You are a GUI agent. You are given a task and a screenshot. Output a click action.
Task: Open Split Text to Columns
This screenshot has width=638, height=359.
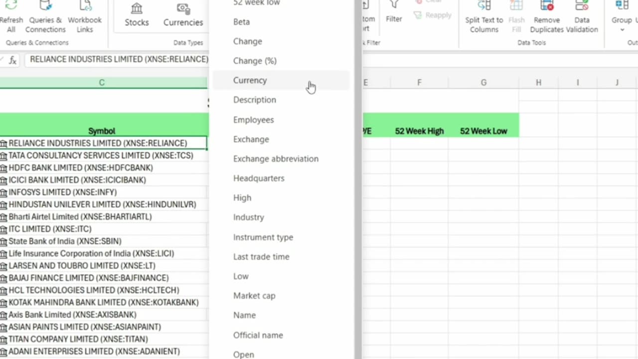point(484,17)
